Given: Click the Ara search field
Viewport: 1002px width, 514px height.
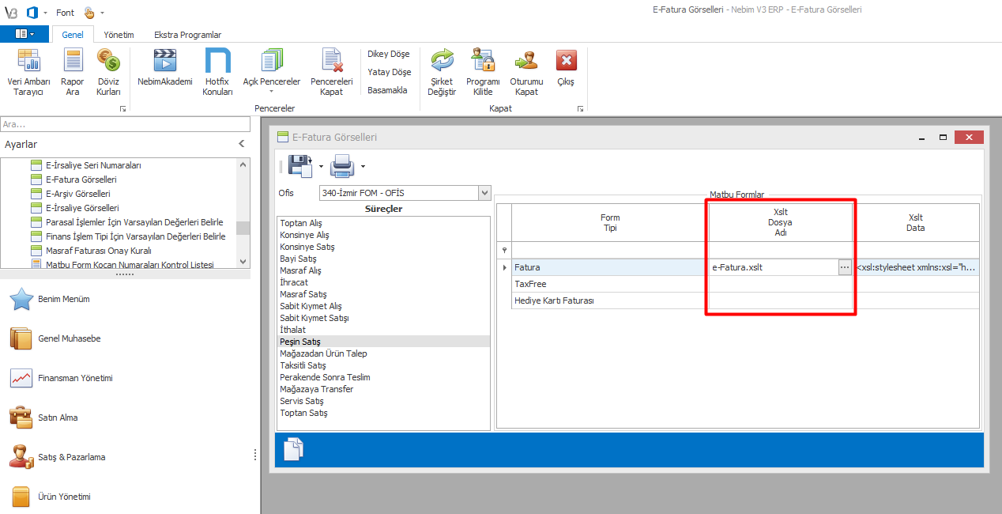Looking at the screenshot, I should point(125,124).
